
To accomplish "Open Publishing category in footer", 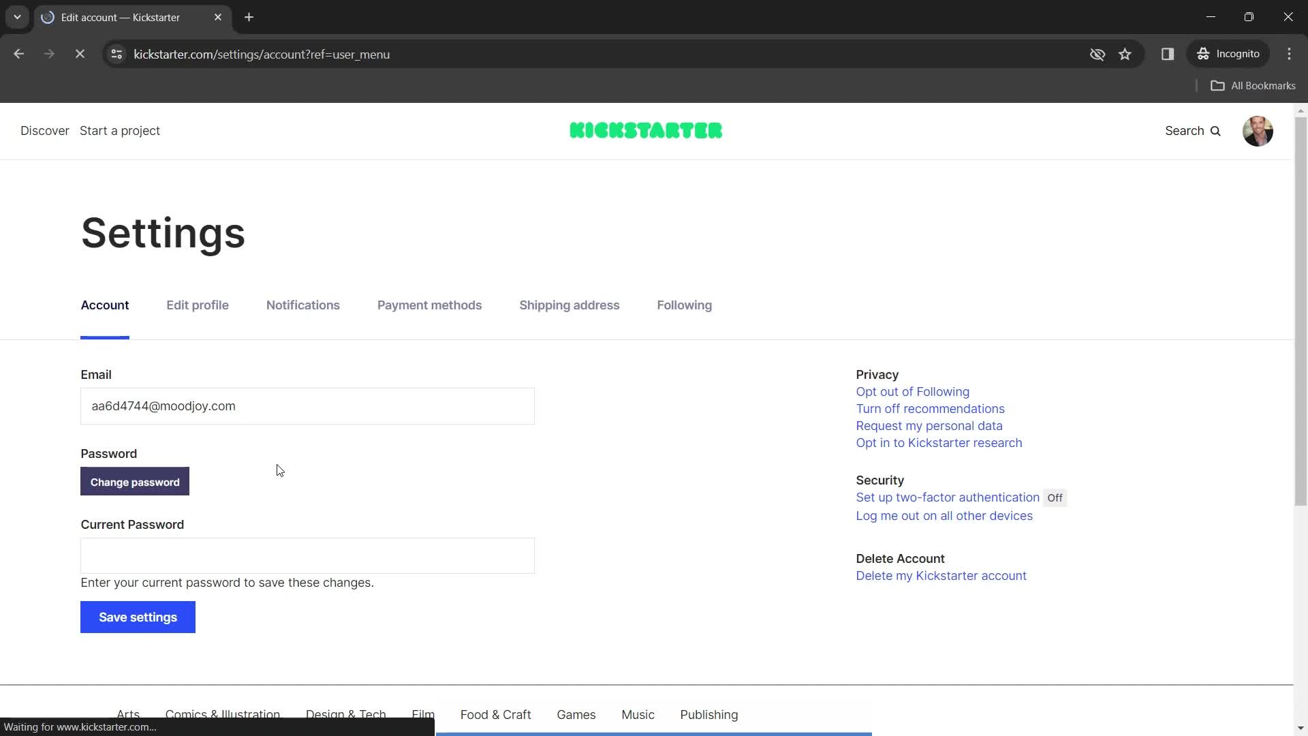I will (x=709, y=715).
